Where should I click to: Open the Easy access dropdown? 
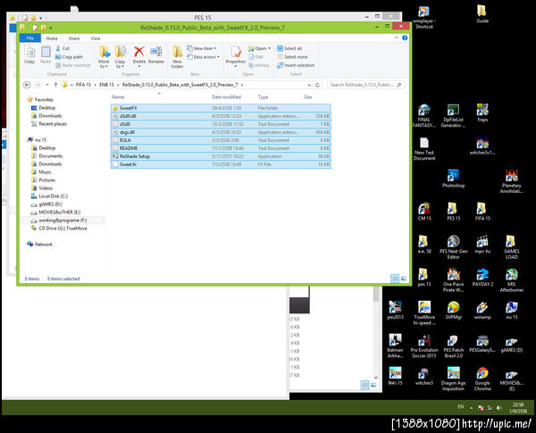[203, 57]
